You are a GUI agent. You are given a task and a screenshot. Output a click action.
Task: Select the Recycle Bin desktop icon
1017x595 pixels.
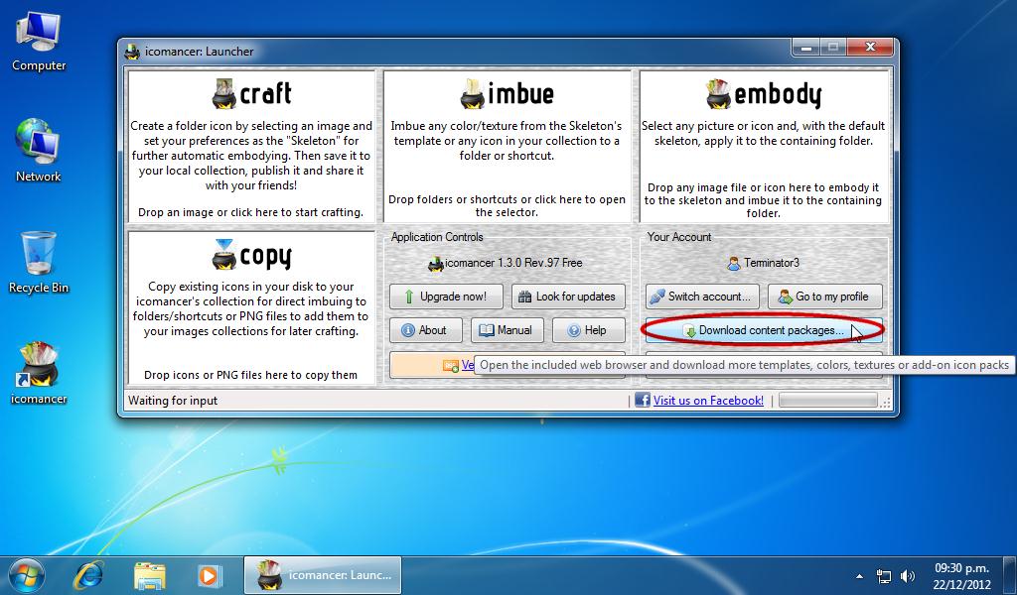click(x=39, y=263)
